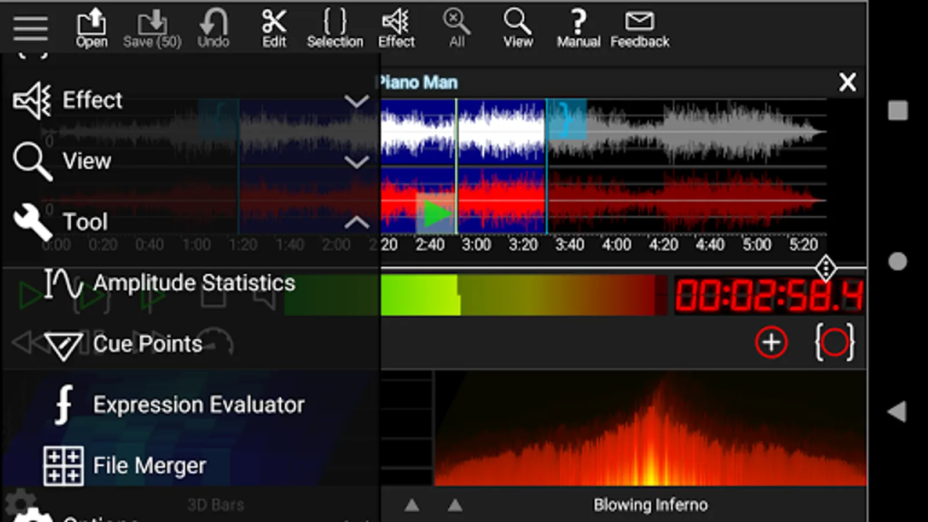Select Cue Points menu entry
The width and height of the screenshot is (928, 522).
tap(147, 344)
